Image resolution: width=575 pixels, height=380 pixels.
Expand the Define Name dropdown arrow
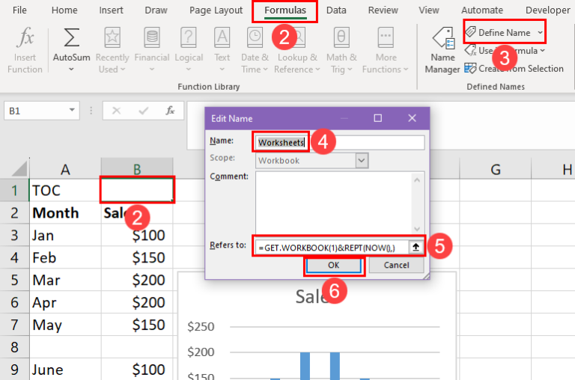pos(540,33)
